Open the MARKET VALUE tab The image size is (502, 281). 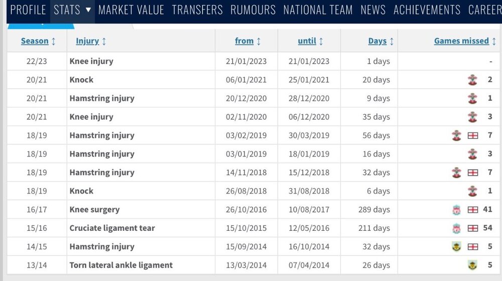click(x=131, y=10)
